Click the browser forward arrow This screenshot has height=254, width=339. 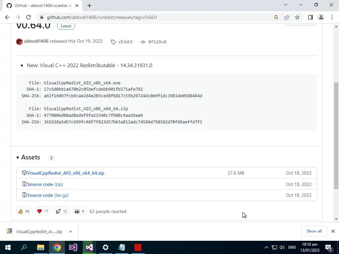click(x=18, y=17)
